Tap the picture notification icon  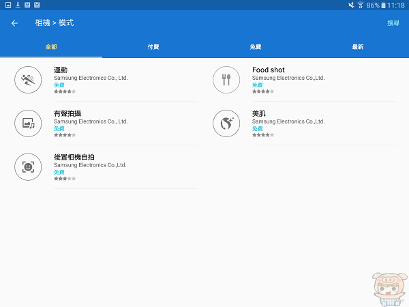(x=8, y=5)
